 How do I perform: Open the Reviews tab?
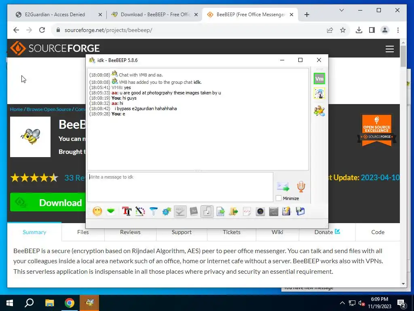(130, 232)
